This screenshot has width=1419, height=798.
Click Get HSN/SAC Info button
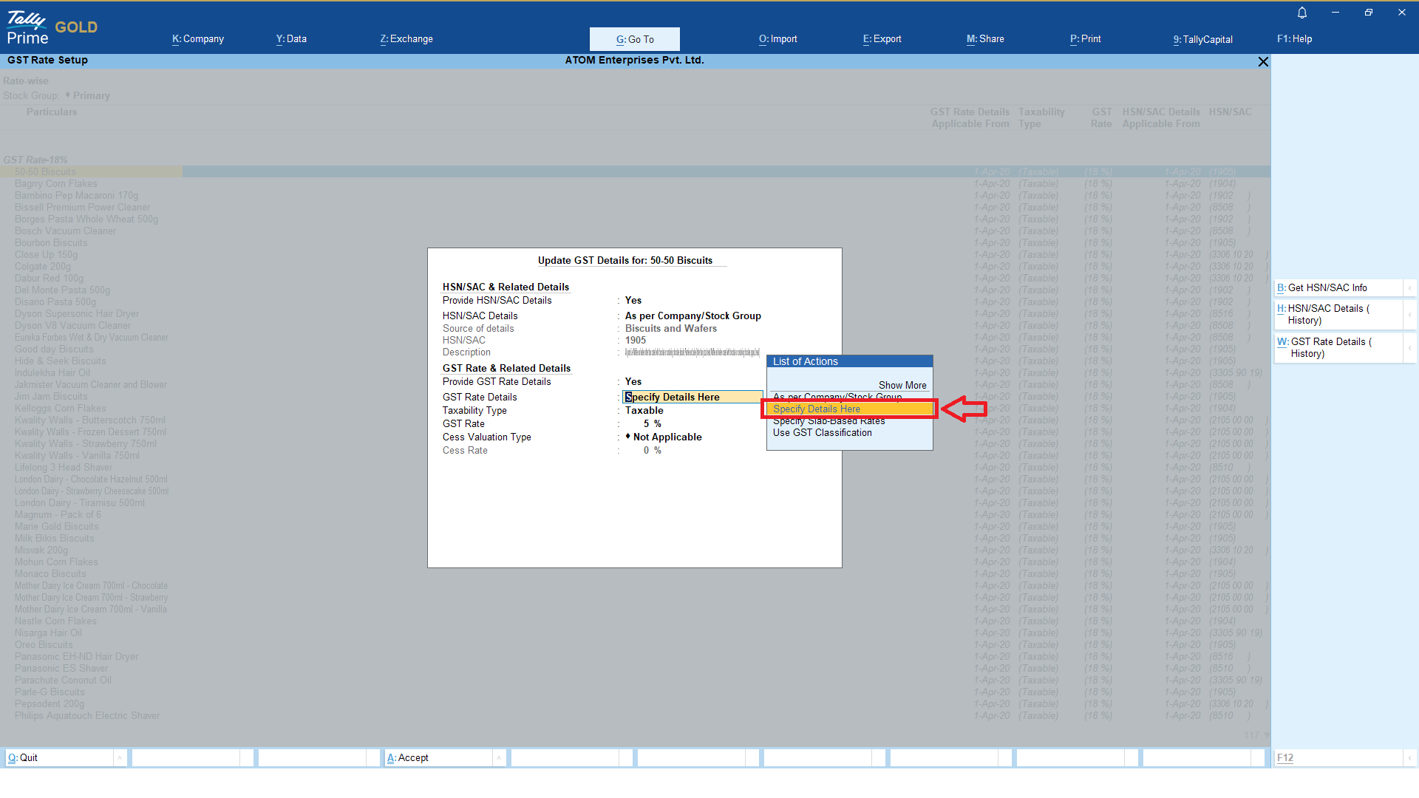(1327, 288)
